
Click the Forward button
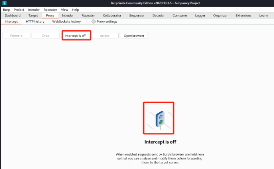[16, 36]
